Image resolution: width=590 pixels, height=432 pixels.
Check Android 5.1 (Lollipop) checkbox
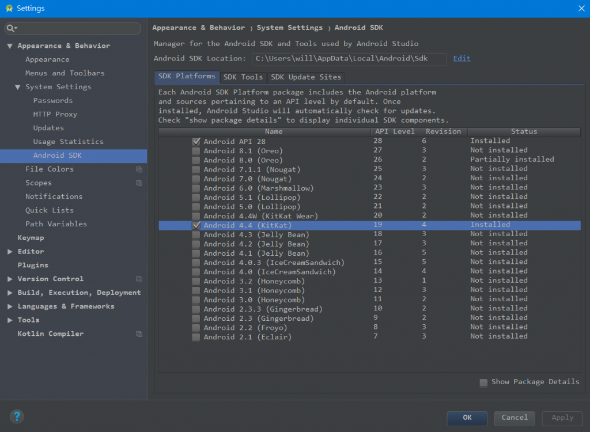196,198
